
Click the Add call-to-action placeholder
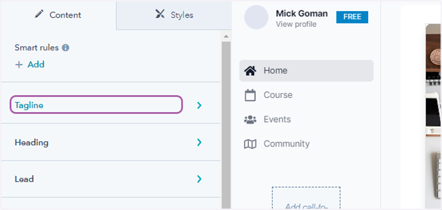tap(306, 198)
